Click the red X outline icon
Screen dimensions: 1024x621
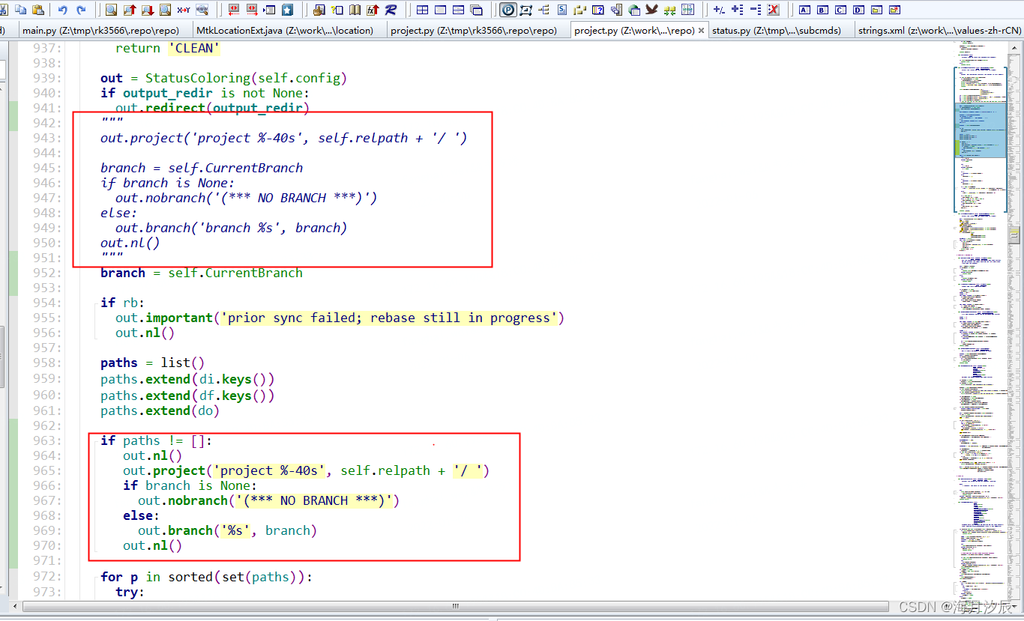tap(773, 10)
